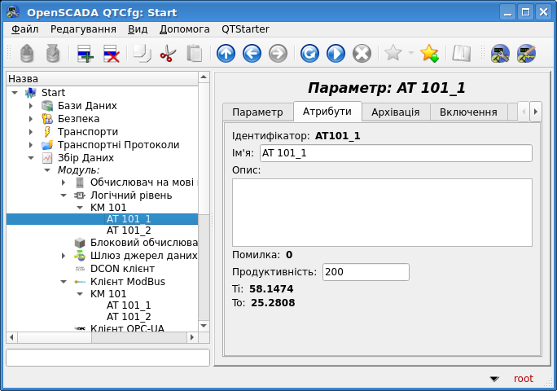Expand the Бази Даних tree node
This screenshot has height=391, width=557.
[x=31, y=106]
